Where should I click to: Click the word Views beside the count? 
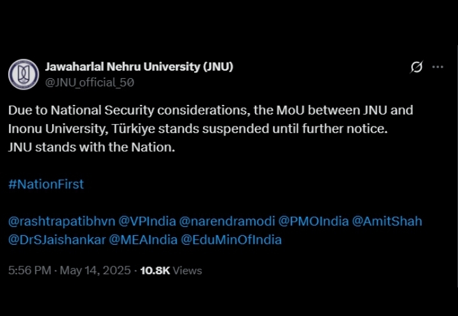click(187, 270)
